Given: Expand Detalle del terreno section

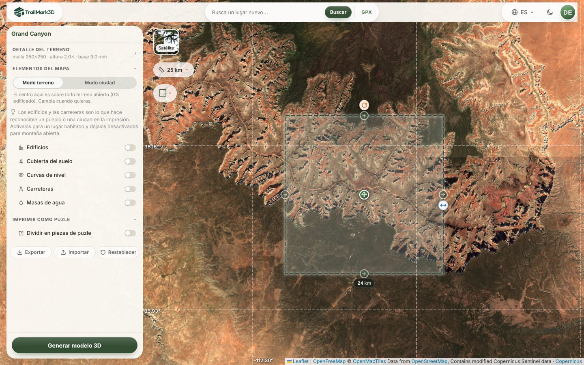Looking at the screenshot, I should coord(75,53).
